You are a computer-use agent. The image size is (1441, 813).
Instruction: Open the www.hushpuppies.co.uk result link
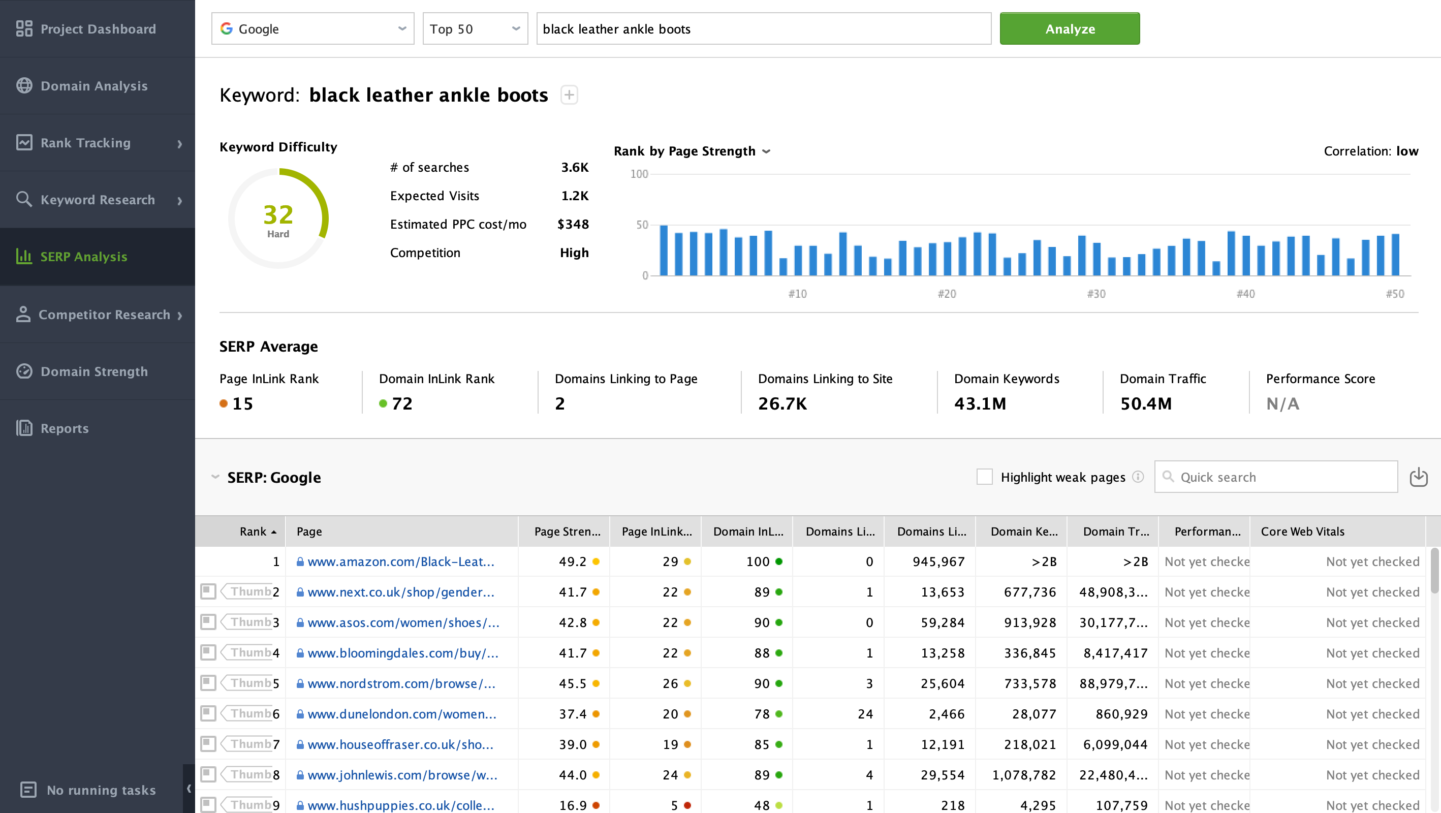[401, 805]
